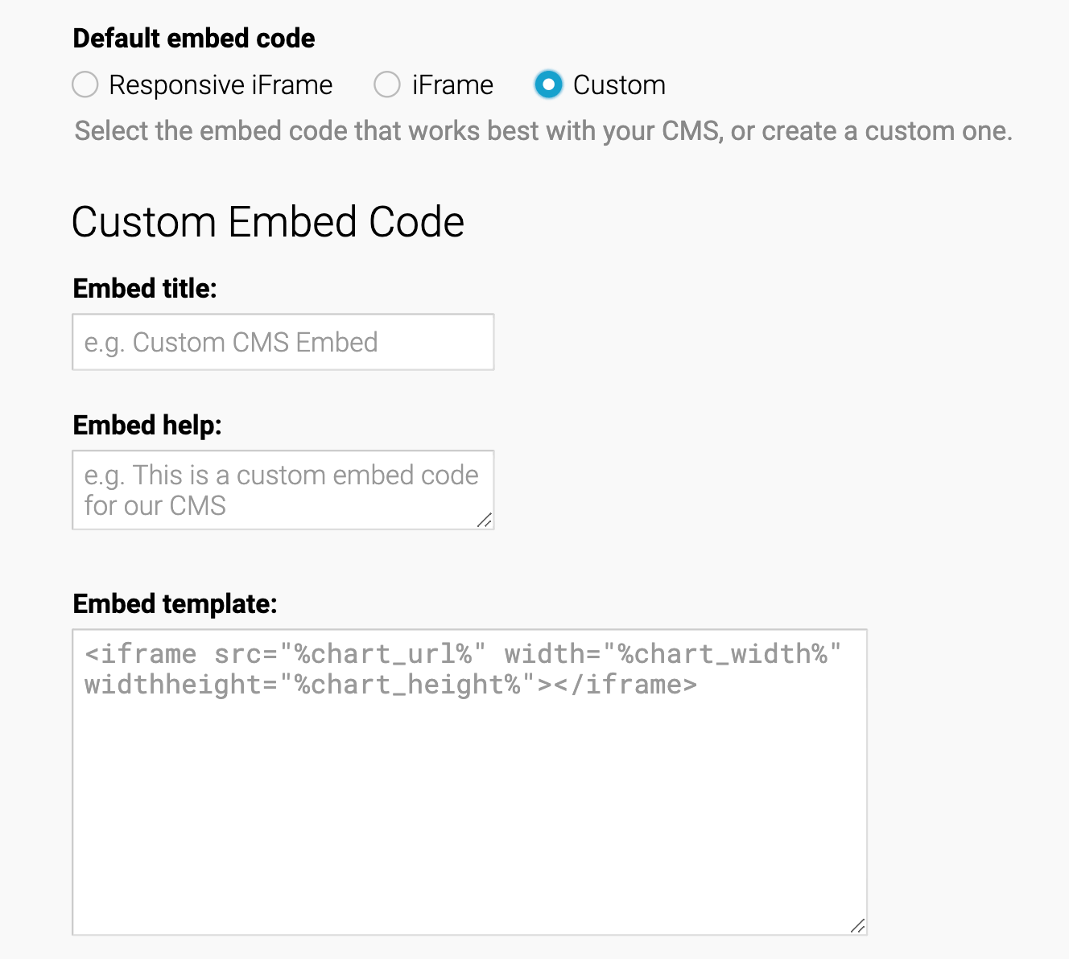Click the Embed template resize handle

[x=858, y=926]
